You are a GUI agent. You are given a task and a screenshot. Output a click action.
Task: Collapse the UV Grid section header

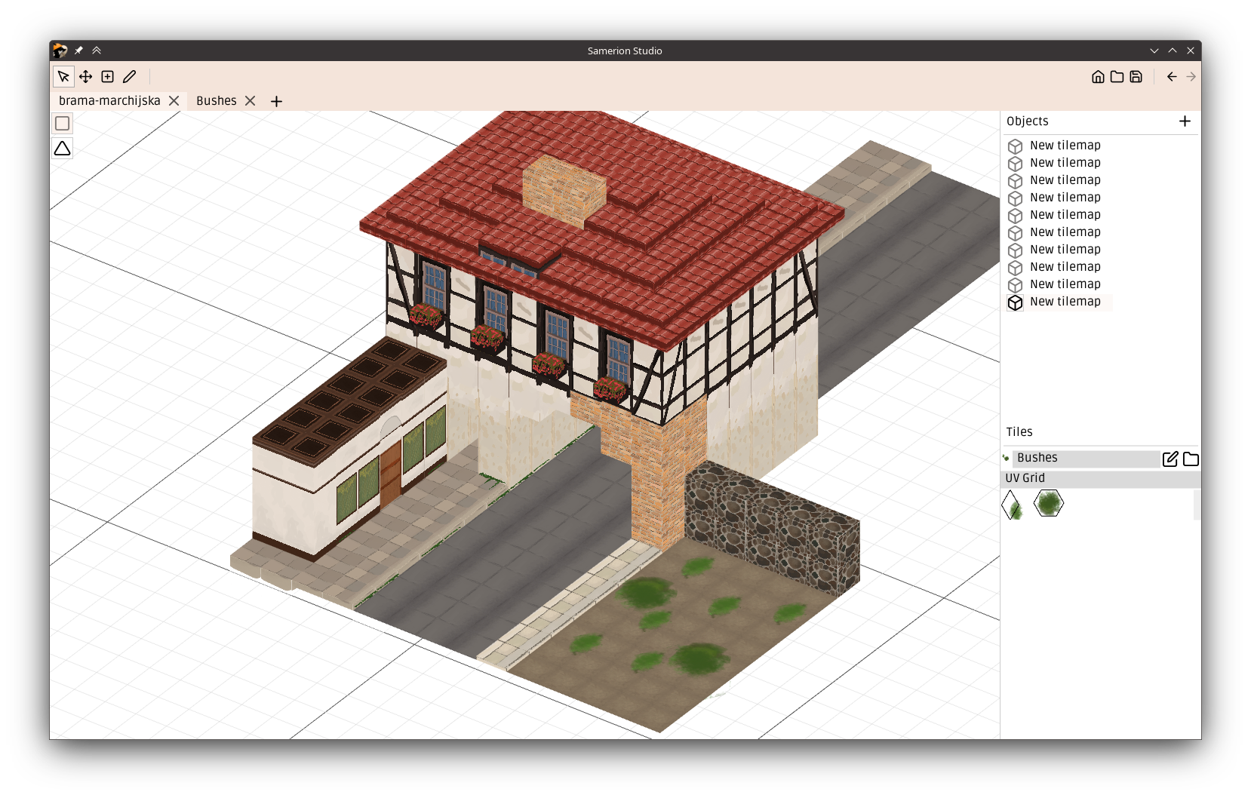coord(1099,478)
